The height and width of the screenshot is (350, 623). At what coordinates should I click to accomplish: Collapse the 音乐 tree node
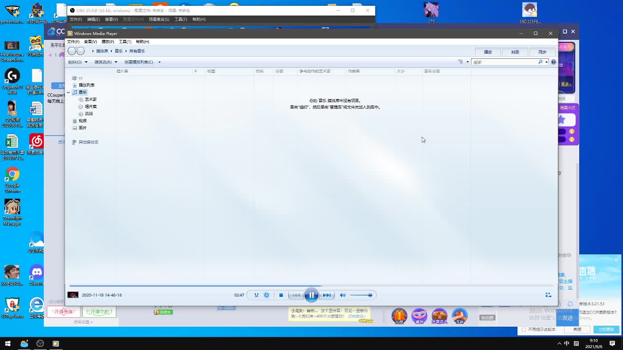click(x=68, y=92)
